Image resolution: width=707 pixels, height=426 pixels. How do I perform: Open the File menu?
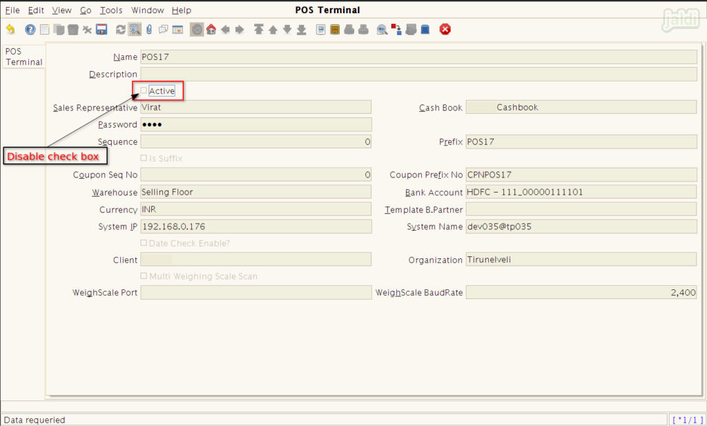12,10
